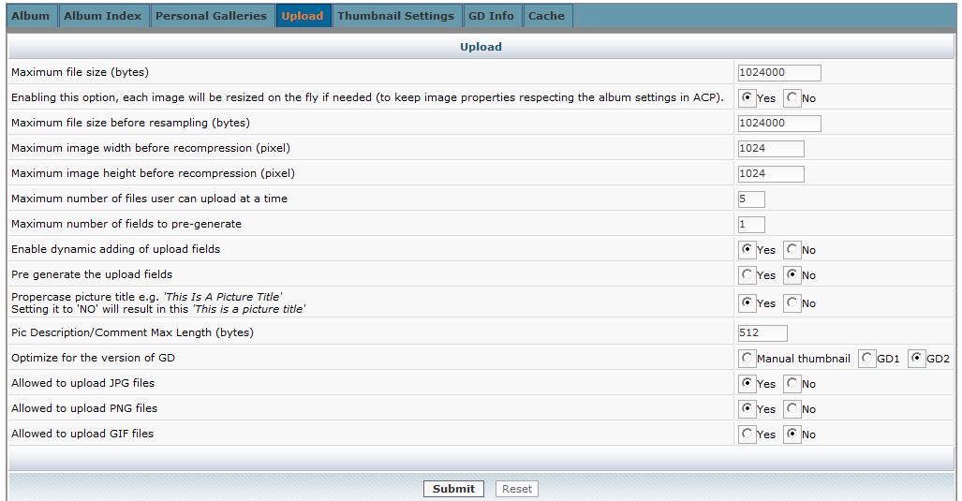Open the GD Info tab
962x501 pixels.
coord(491,16)
